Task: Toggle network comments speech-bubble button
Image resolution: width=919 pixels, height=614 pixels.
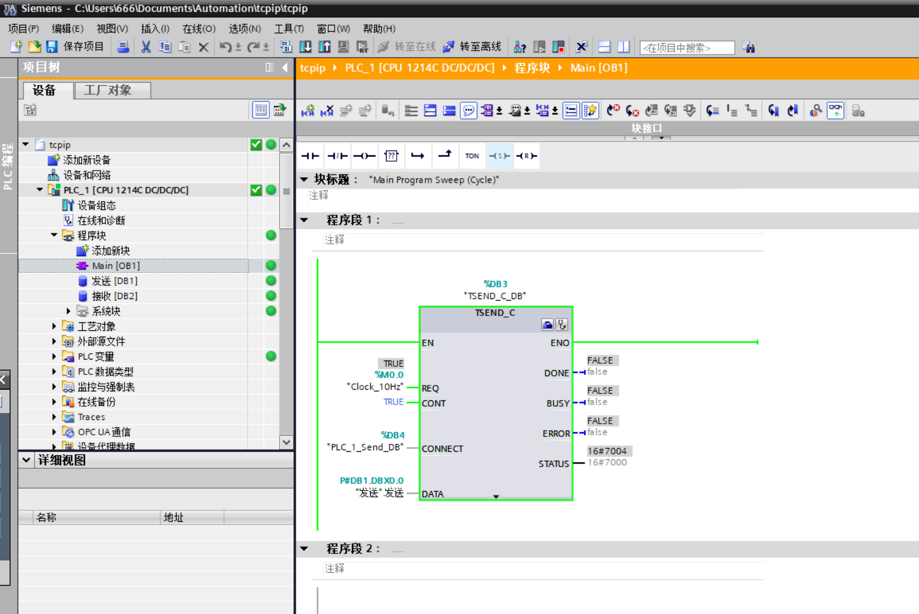Action: 468,110
